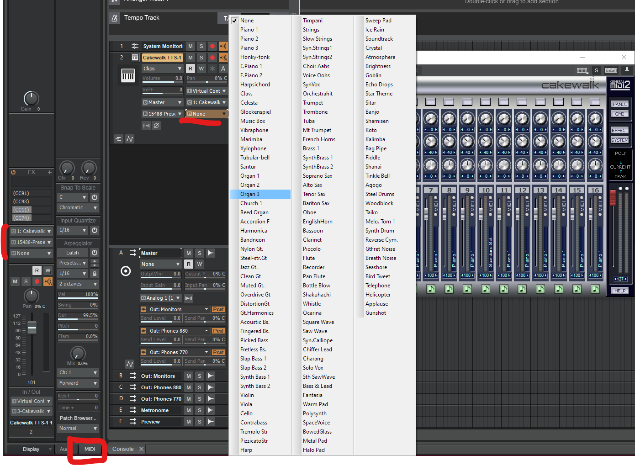Toggle Write automation on Cakewalk TTS-1 track
635x466 pixels.
click(201, 69)
